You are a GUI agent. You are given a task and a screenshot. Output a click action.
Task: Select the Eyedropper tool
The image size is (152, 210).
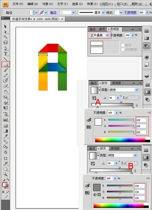tap(5, 136)
